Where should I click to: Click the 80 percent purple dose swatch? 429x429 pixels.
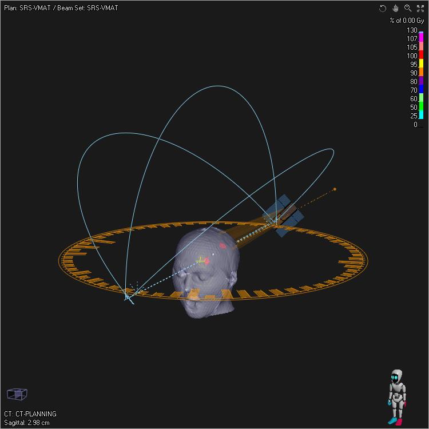421,81
